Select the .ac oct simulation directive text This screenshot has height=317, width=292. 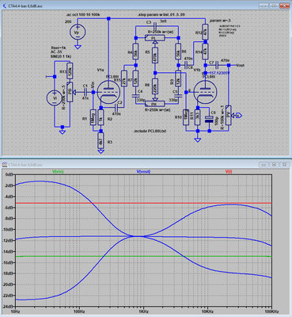[82, 15]
